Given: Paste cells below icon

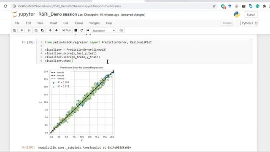Looking at the screenshot, I should 42,30.
